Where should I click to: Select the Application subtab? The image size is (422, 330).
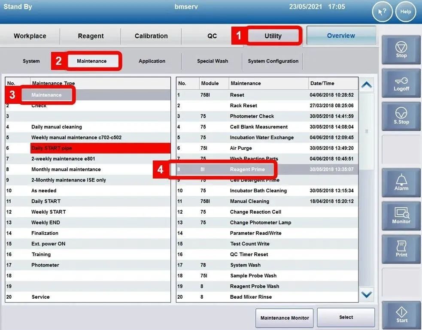[x=152, y=61]
